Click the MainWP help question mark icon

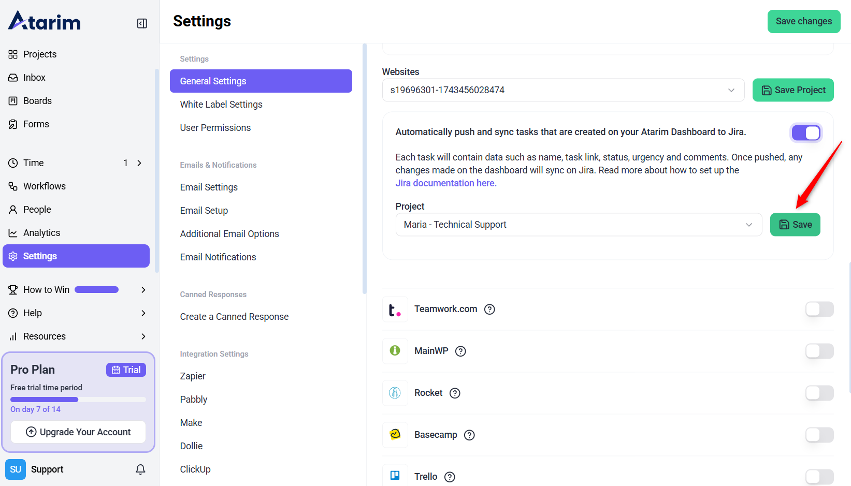(460, 351)
